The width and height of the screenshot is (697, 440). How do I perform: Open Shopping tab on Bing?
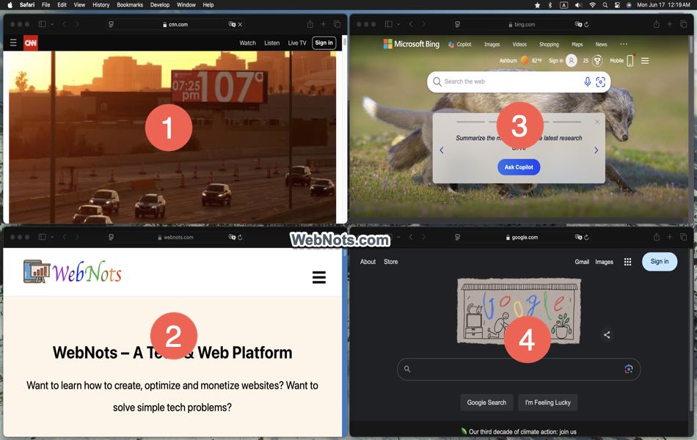(549, 45)
